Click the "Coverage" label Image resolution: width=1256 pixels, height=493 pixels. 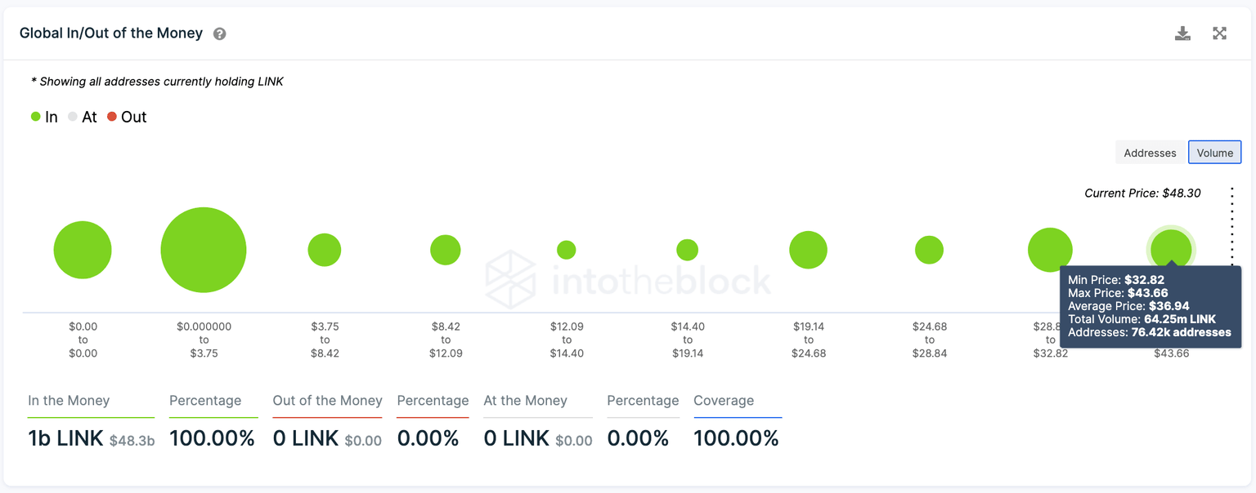click(x=724, y=401)
